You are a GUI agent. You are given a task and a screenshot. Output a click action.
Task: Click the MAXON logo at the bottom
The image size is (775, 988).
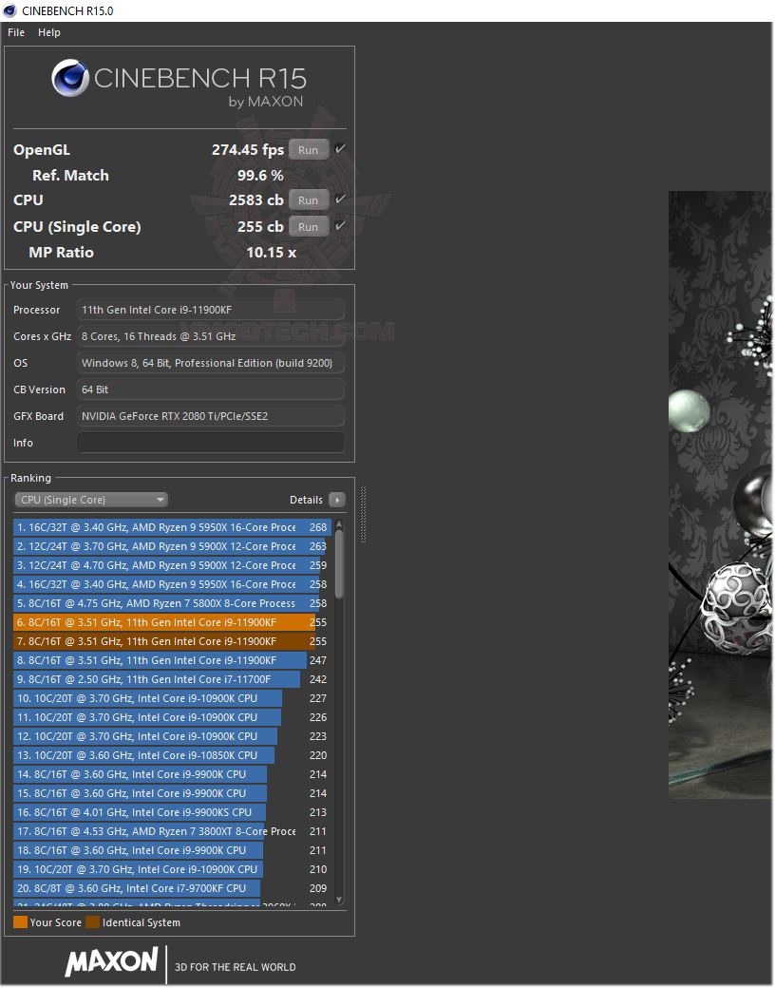point(111,962)
